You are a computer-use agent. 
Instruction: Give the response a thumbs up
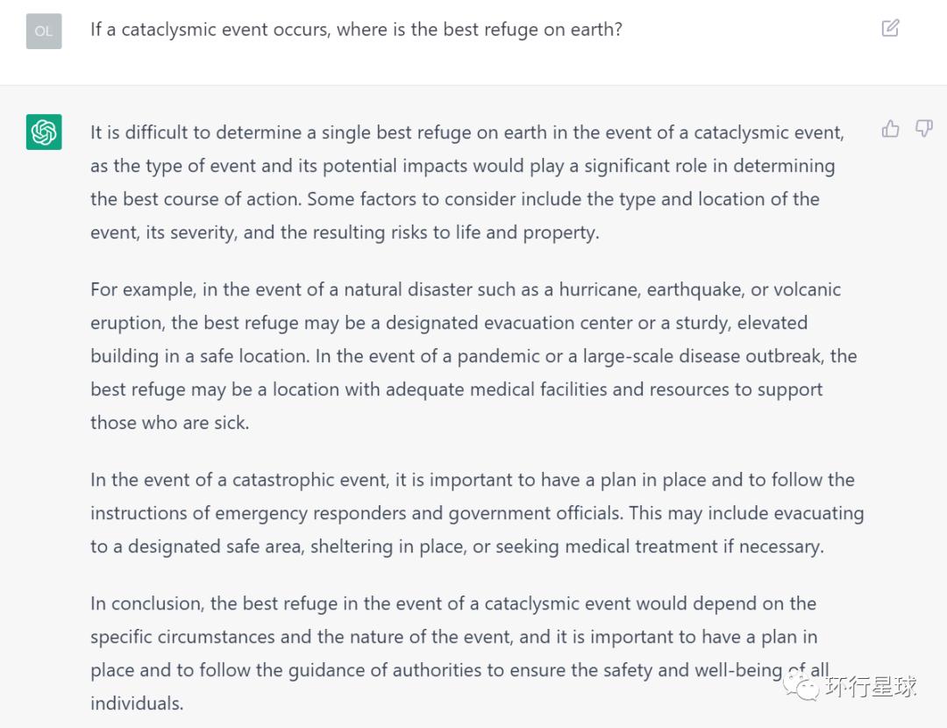[x=891, y=130]
